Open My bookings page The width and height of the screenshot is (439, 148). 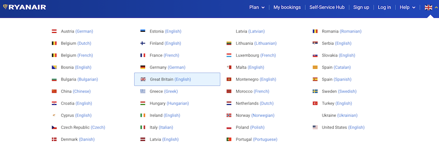click(287, 7)
